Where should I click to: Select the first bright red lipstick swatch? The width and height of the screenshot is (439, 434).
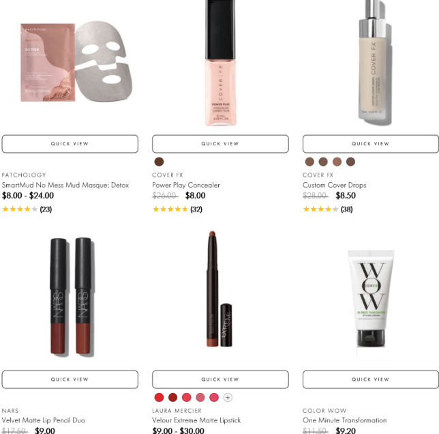(x=159, y=397)
